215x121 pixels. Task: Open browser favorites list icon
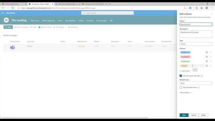(x=197, y=8)
